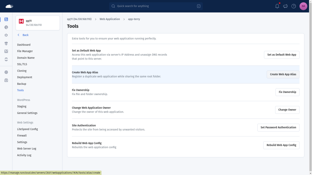Go to SSL/TLS section
This screenshot has height=175, width=312.
(x=22, y=64)
